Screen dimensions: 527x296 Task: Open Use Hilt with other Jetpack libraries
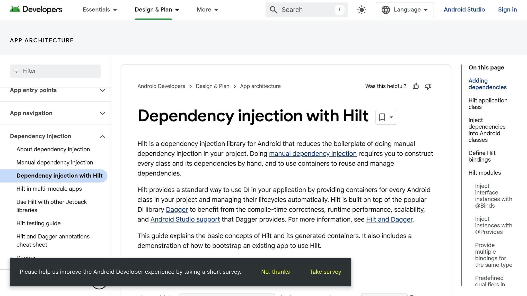pos(51,206)
